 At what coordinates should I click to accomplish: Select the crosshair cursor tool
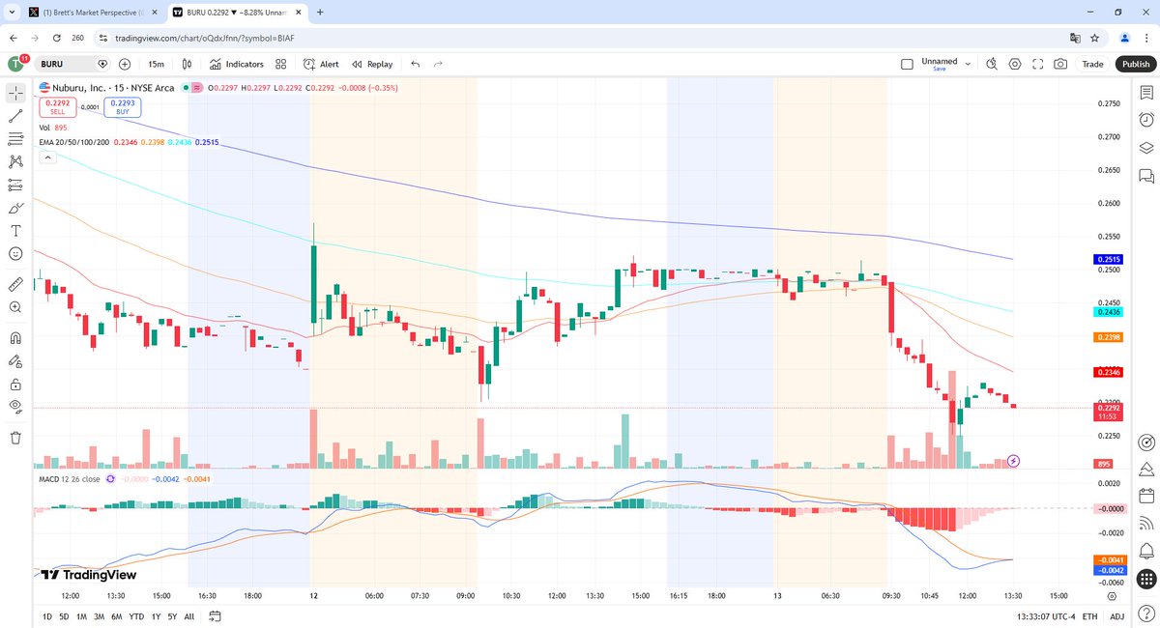[x=16, y=94]
